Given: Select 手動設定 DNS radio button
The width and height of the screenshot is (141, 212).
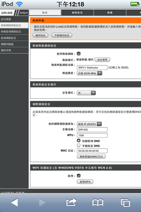Looking at the screenshot, I should coord(79,145).
